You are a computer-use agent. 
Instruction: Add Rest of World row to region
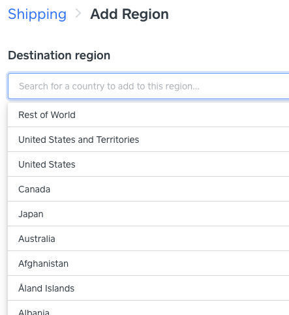149,115
